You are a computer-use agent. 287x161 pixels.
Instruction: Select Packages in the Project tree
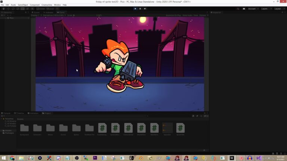click(x=8, y=133)
